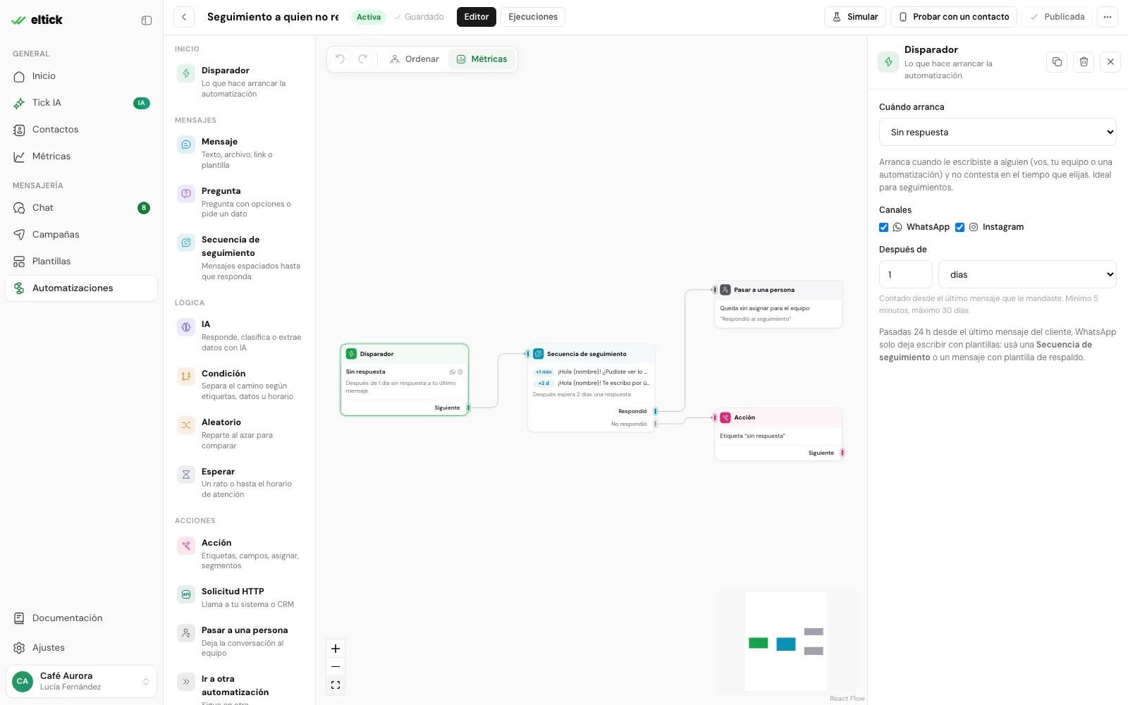Viewport: 1128px width, 705px height.
Task: Switch to the Ejecuciones tab
Action: 533,17
